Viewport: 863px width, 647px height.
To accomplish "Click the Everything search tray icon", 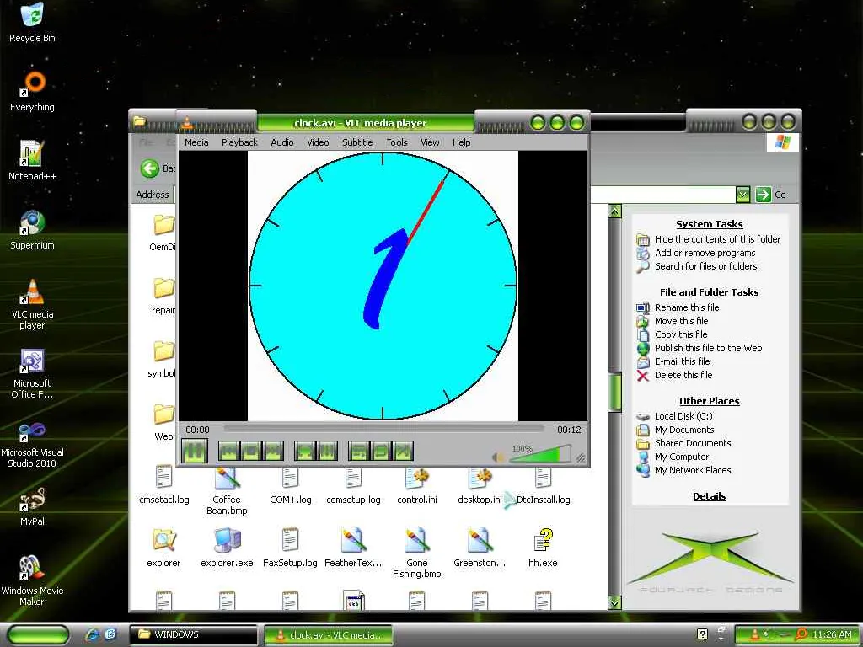I will click(x=801, y=634).
